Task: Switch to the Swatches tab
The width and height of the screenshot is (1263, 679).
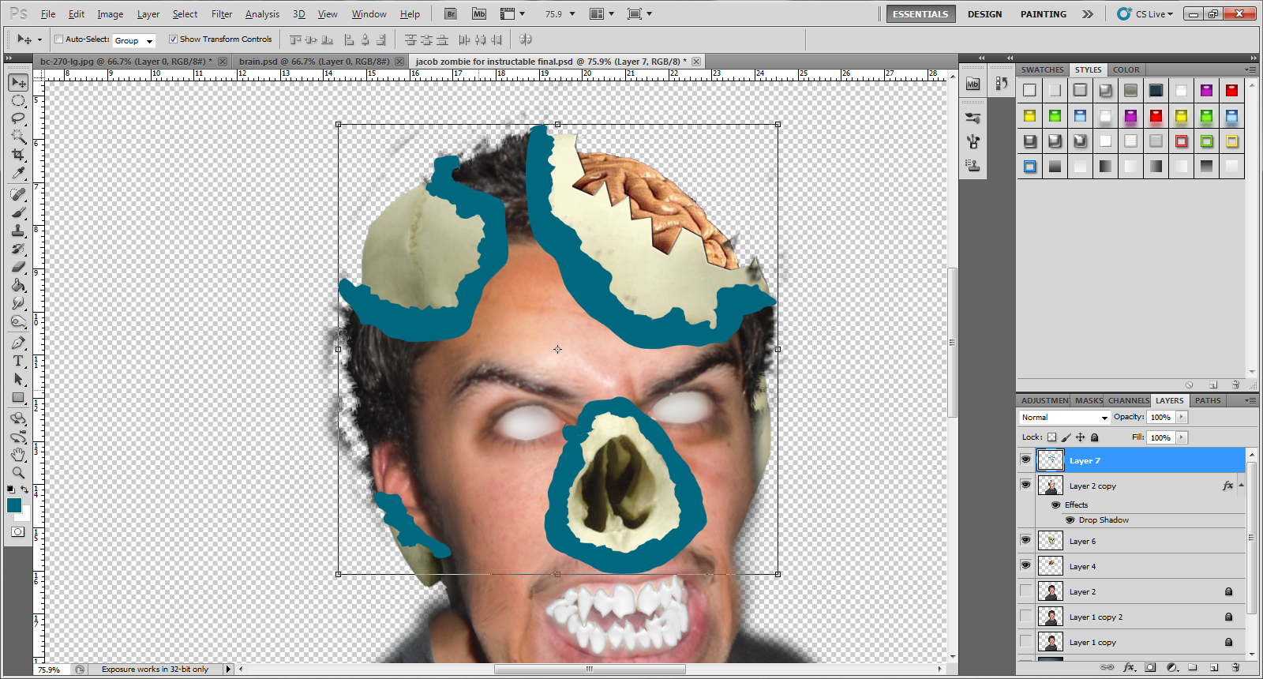Action: (x=1042, y=69)
